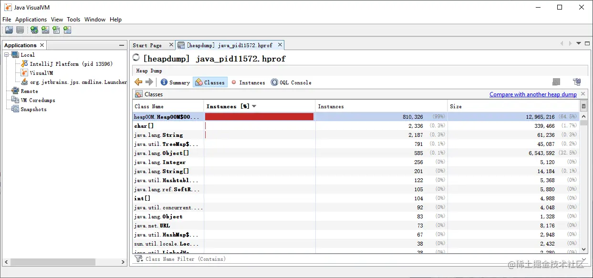593x278 pixels.
Task: Sort by the Instances column header
Action: coord(381,106)
